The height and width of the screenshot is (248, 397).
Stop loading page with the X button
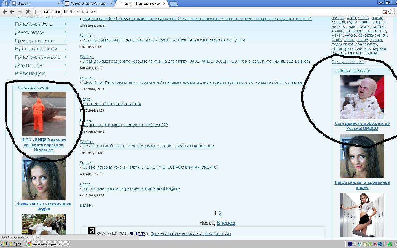tap(28, 12)
